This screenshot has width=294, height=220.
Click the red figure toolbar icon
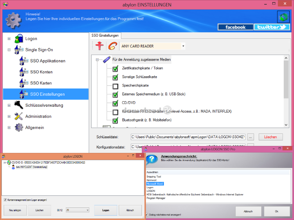pos(99,46)
